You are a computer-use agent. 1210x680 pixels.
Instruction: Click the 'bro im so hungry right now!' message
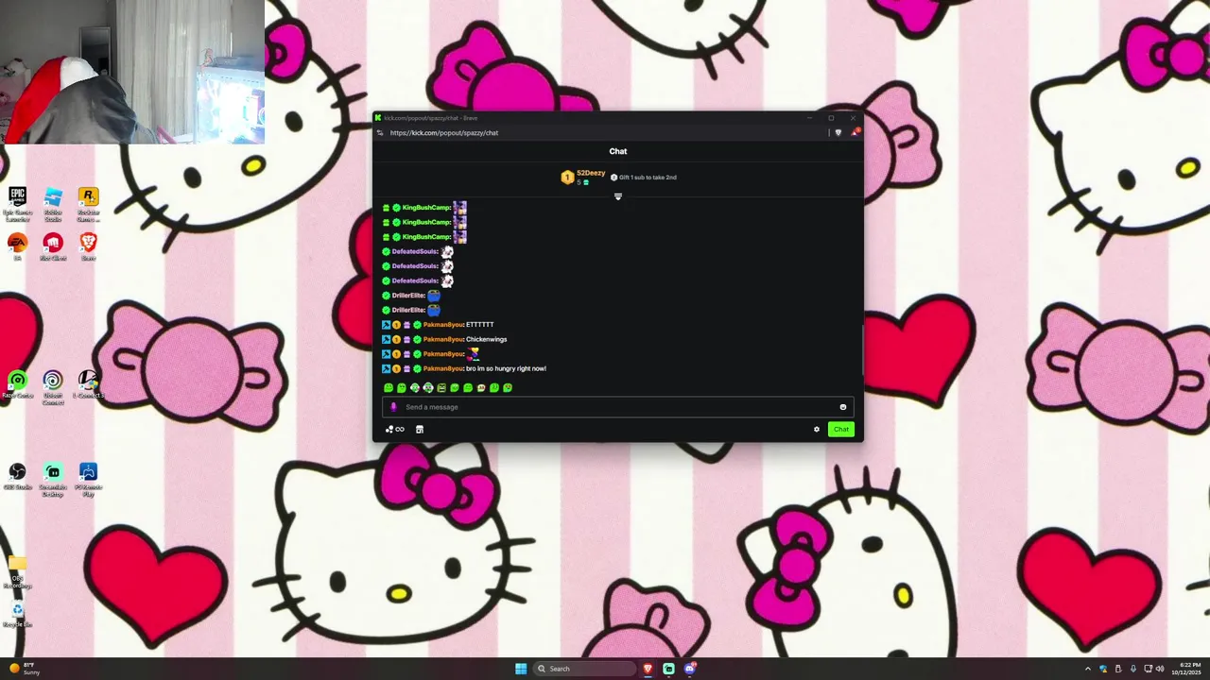point(506,369)
